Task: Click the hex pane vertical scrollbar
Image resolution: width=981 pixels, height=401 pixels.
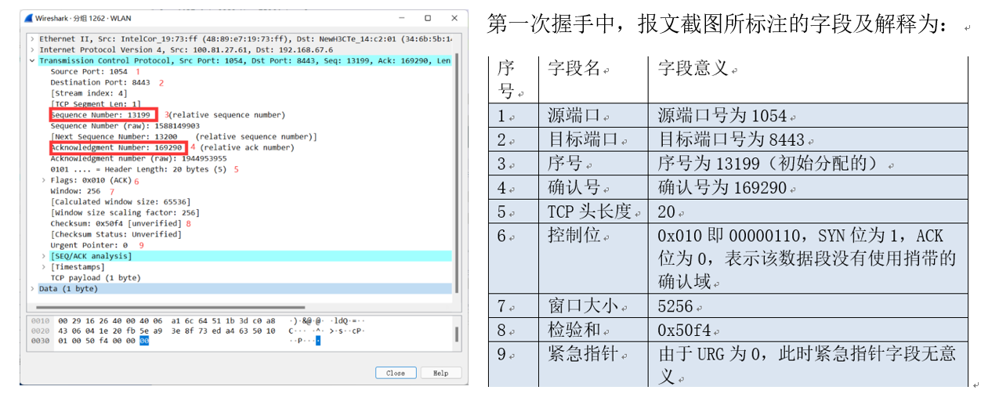Action: point(457,334)
